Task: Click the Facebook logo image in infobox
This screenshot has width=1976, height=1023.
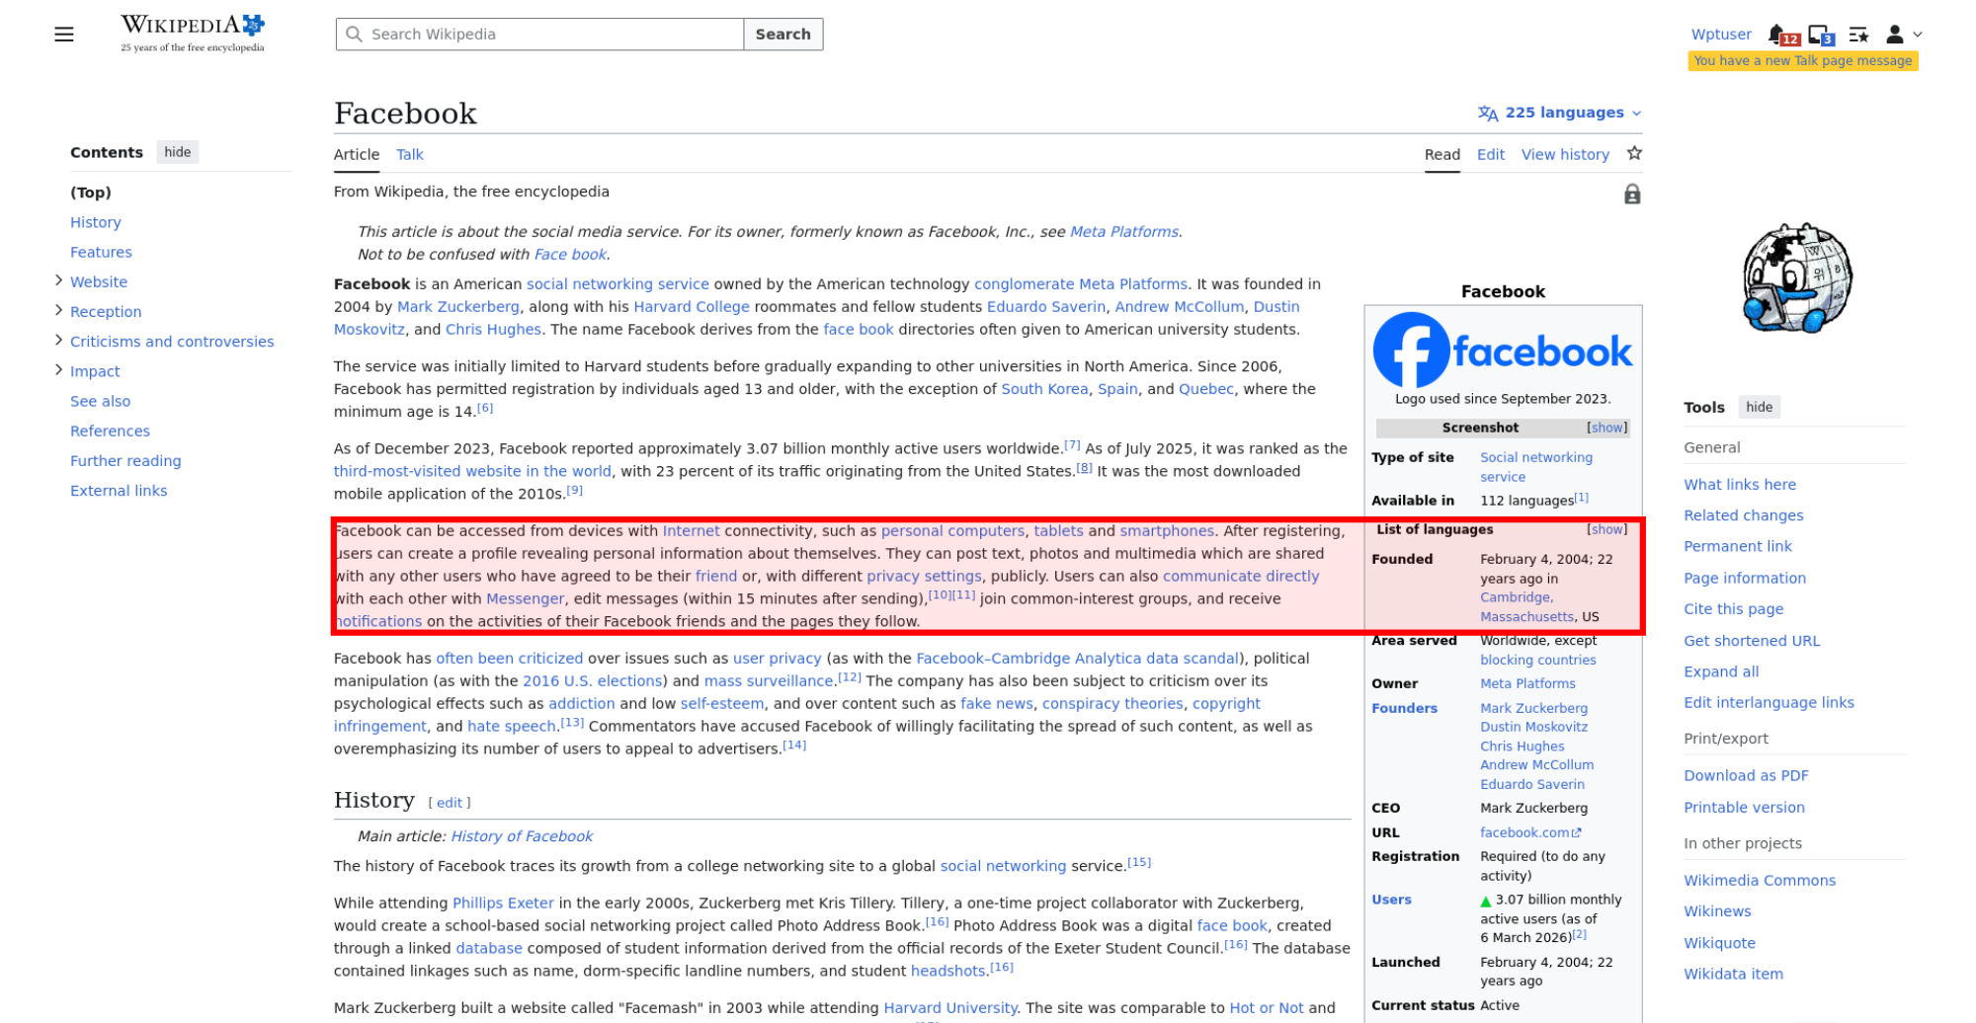Action: (x=1502, y=351)
